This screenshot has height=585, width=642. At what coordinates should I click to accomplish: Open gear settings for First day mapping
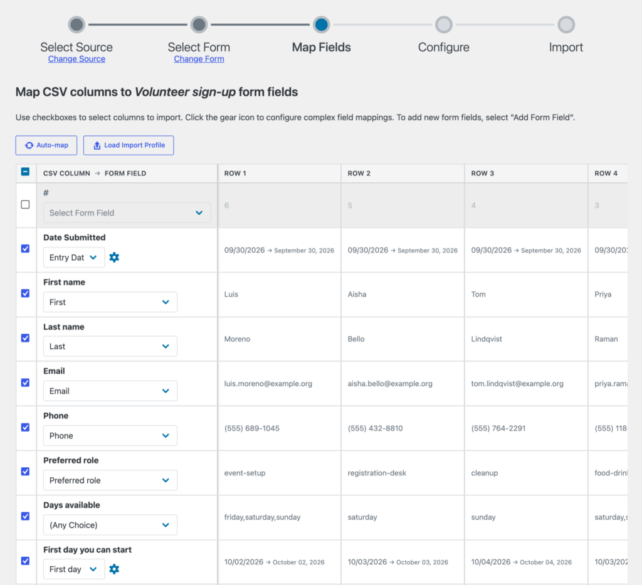tap(114, 569)
